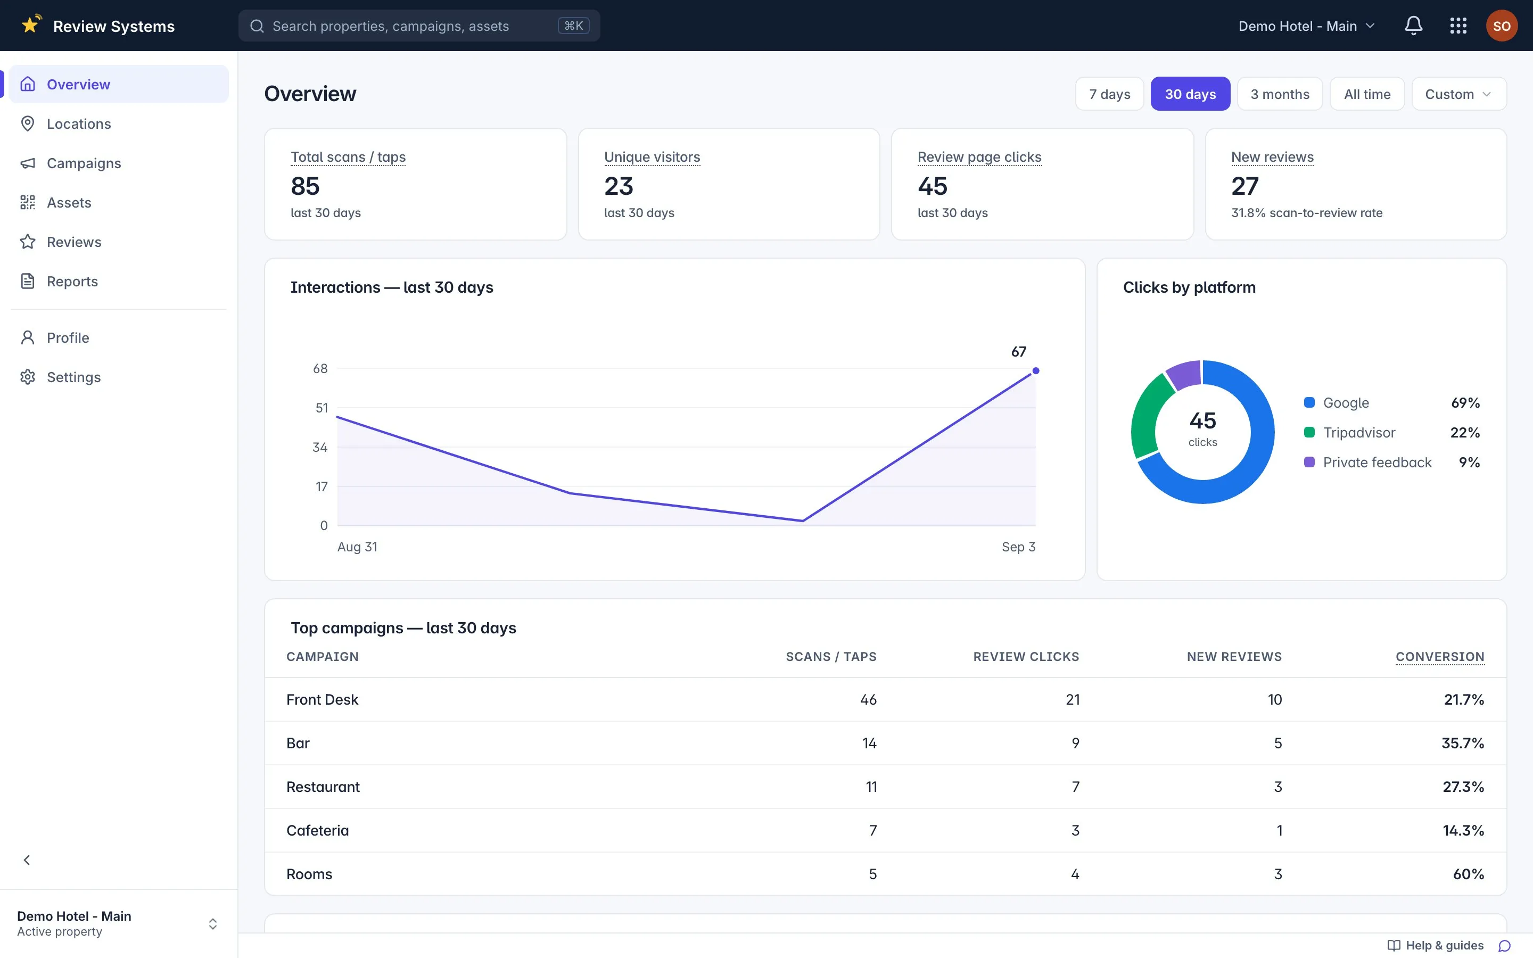Click the Google blue legend swatch
Viewport: 1533px width, 958px height.
(x=1309, y=402)
